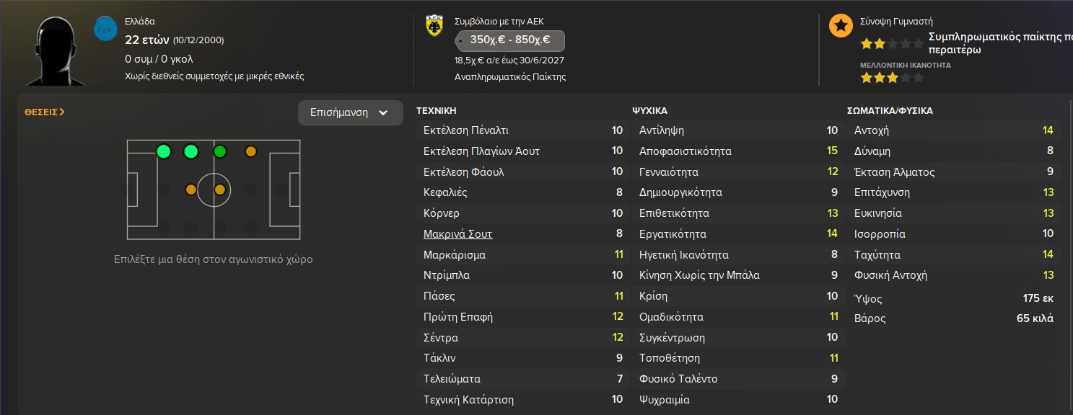
Task: Expand the ΘΕΣΕΙΣ positions section
Action: pyautogui.click(x=45, y=112)
